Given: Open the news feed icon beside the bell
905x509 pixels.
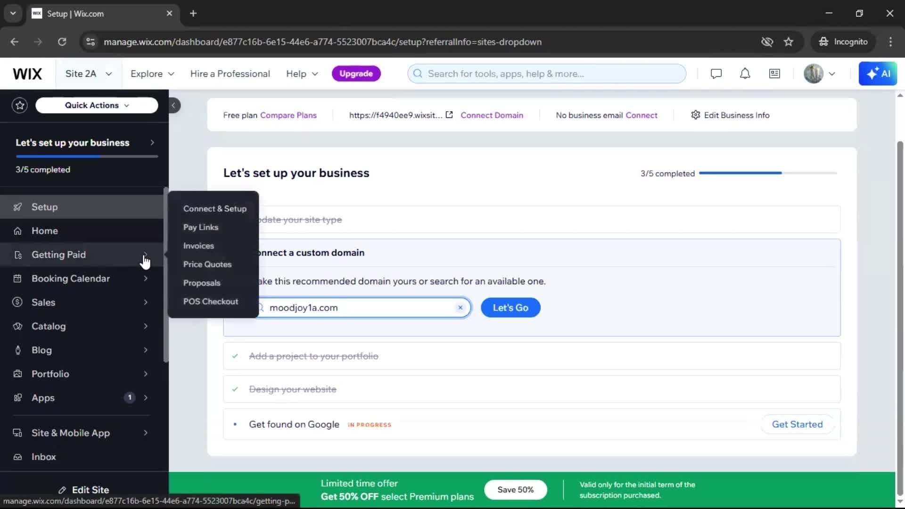Looking at the screenshot, I should point(774,74).
